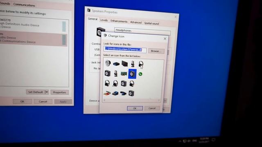Image resolution: width=262 pixels, height=147 pixels.
Task: Open the Spatial sound tab
Action: (x=151, y=24)
